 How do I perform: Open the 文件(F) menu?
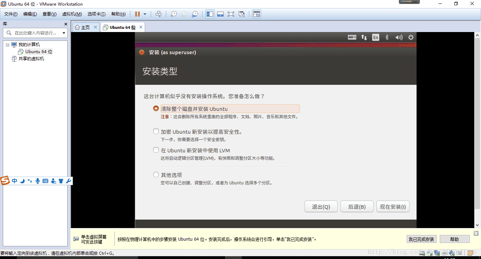coord(11,14)
